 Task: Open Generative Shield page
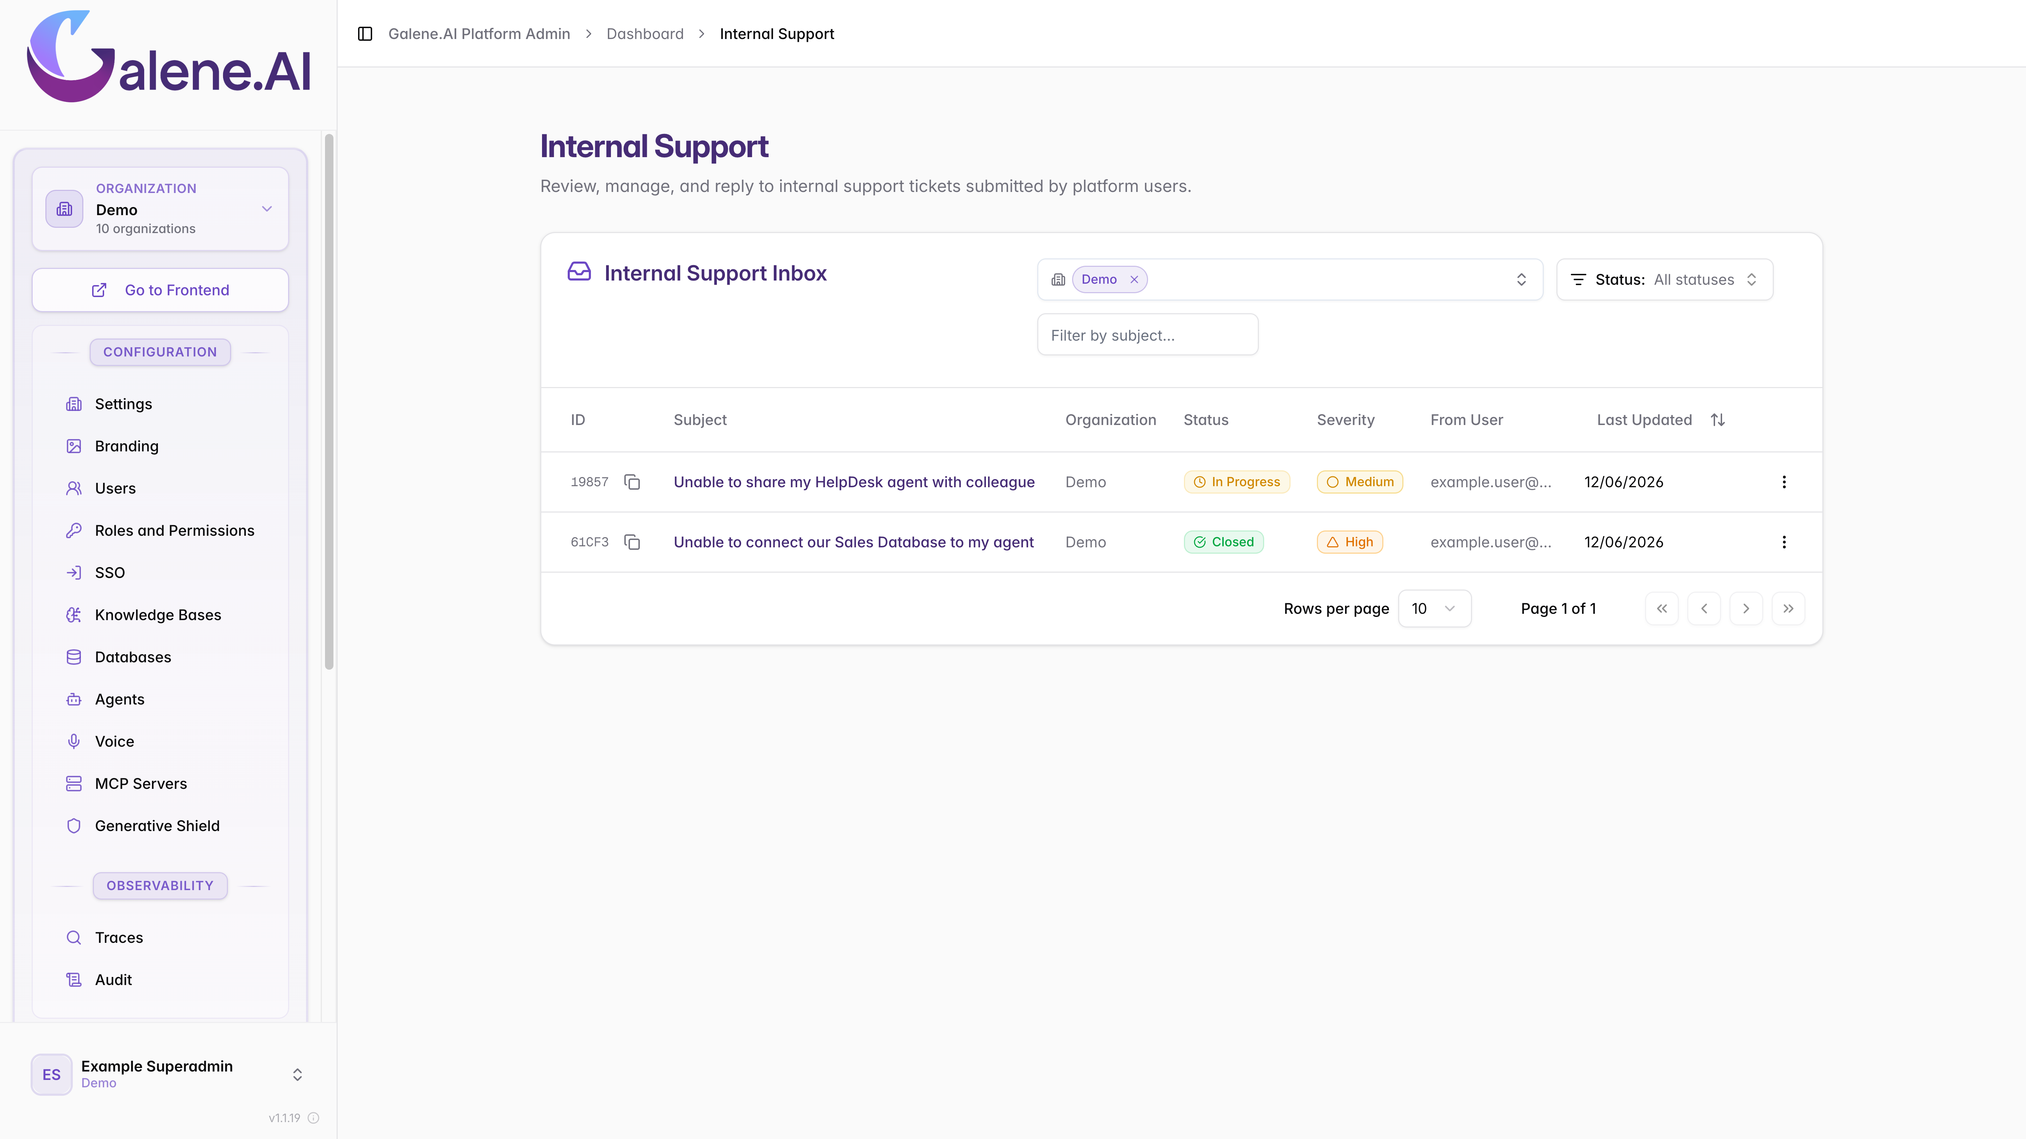click(160, 826)
